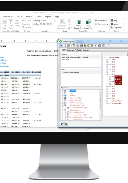Click the coloured grid toolbar icon in Report Layout
Image resolution: width=128 pixels, height=183 pixels.
(x=85, y=45)
